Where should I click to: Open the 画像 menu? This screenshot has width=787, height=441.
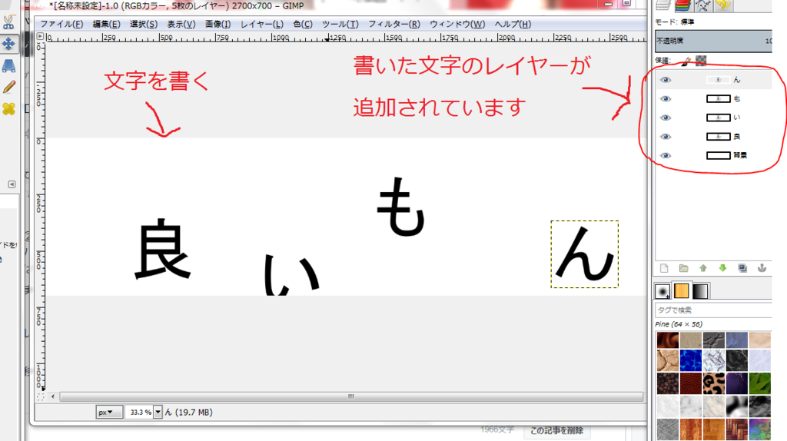pos(218,24)
